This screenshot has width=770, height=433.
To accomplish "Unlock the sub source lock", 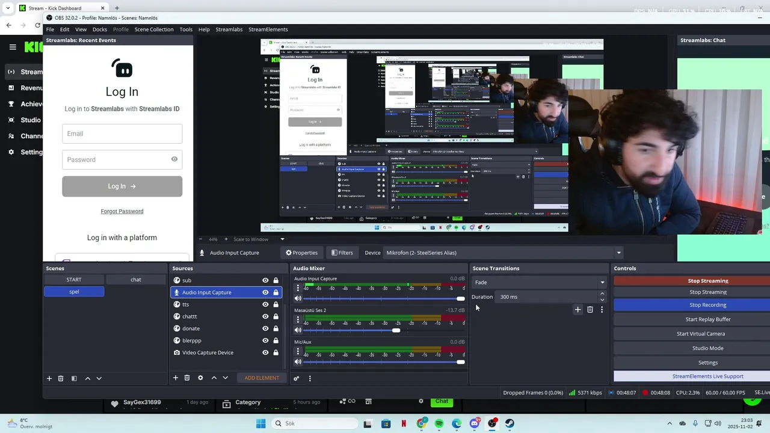I will (x=276, y=280).
